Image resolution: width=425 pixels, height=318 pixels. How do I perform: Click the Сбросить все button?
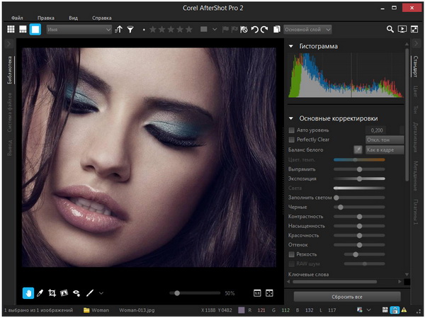pos(347,296)
